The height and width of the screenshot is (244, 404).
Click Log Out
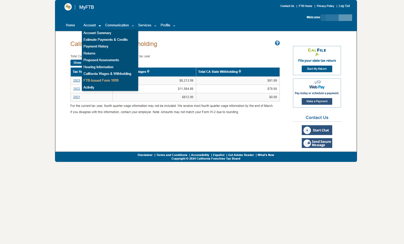[x=344, y=6]
